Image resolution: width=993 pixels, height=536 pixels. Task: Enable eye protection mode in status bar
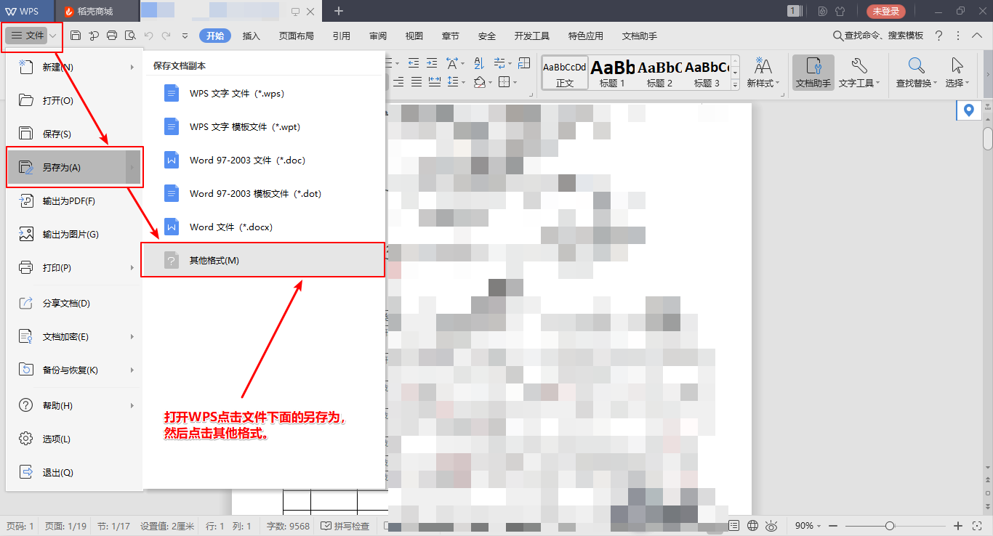(x=771, y=525)
